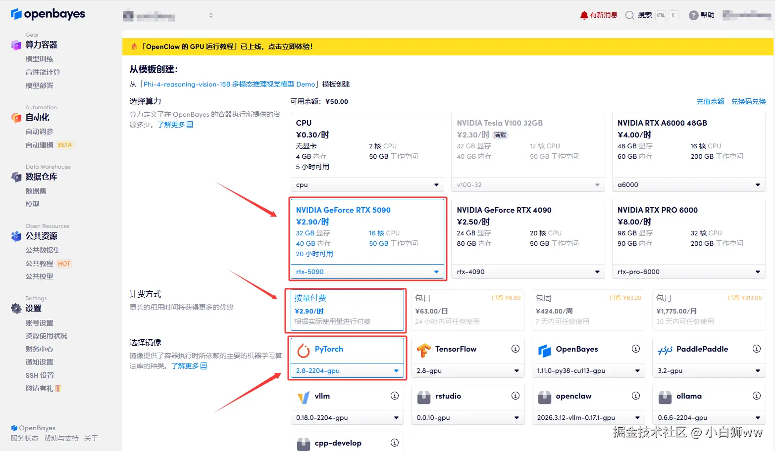
Task: Open info icon for ollama image
Action: pyautogui.click(x=757, y=396)
